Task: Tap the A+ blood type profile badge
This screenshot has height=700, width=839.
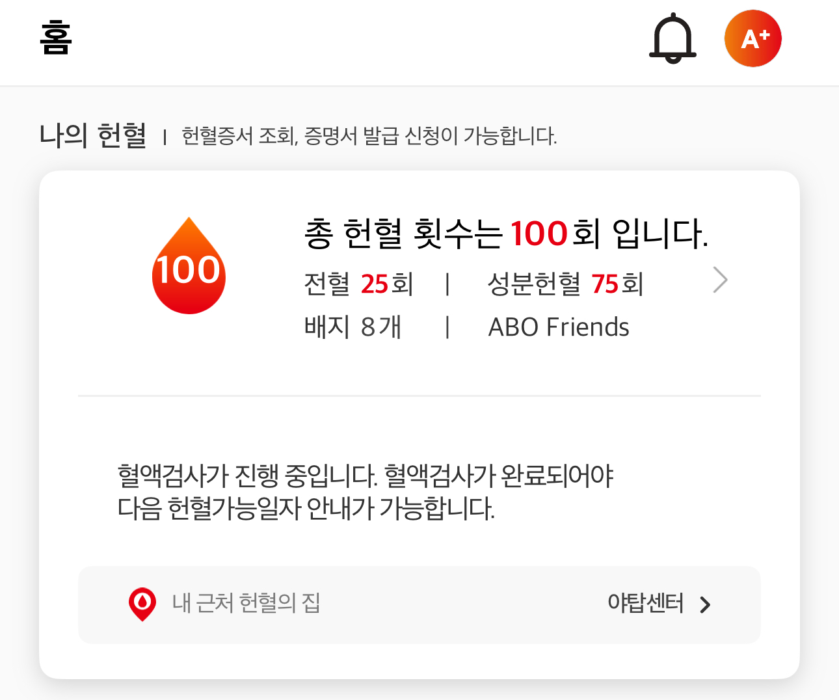Action: tap(752, 38)
